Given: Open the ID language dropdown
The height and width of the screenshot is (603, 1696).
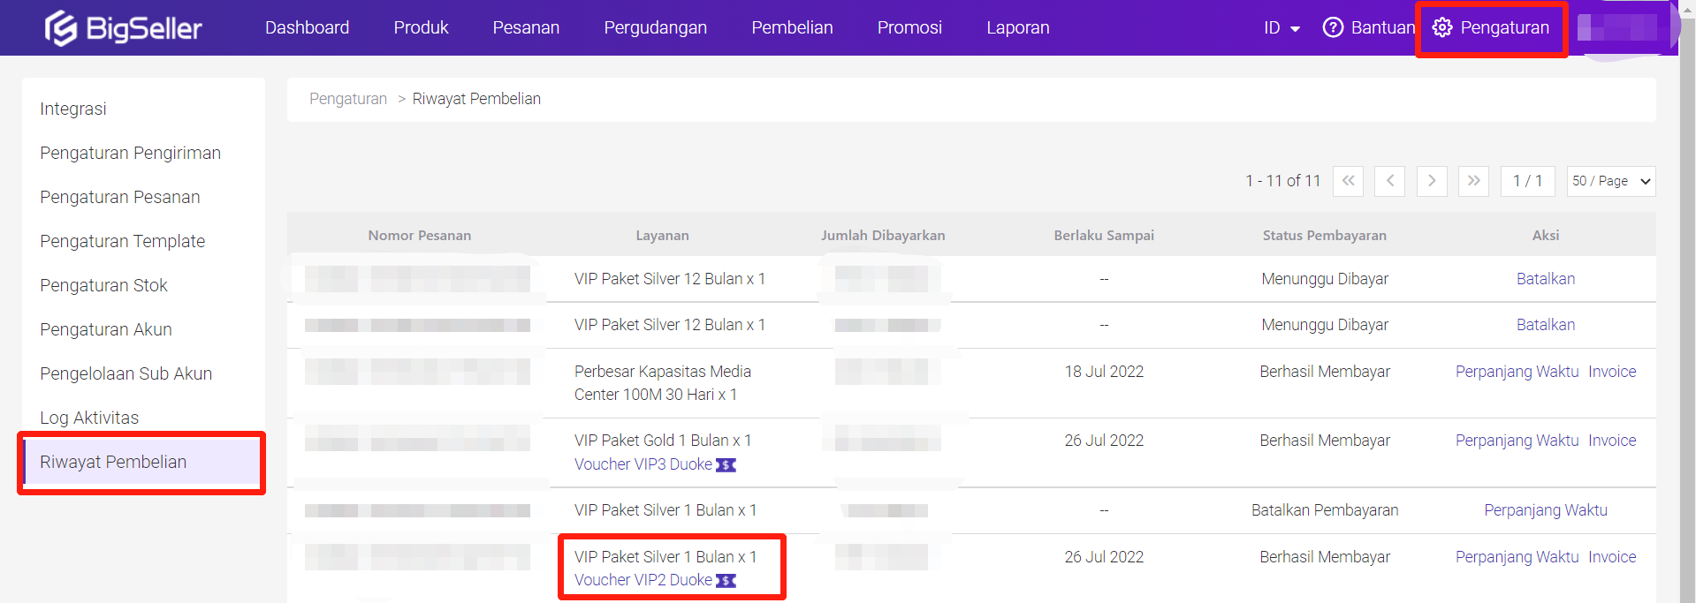Looking at the screenshot, I should (x=1282, y=28).
